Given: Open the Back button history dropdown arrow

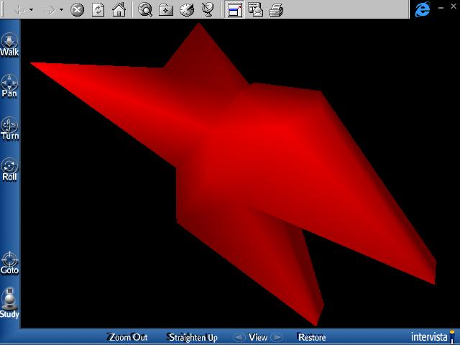Looking at the screenshot, I should [x=32, y=9].
